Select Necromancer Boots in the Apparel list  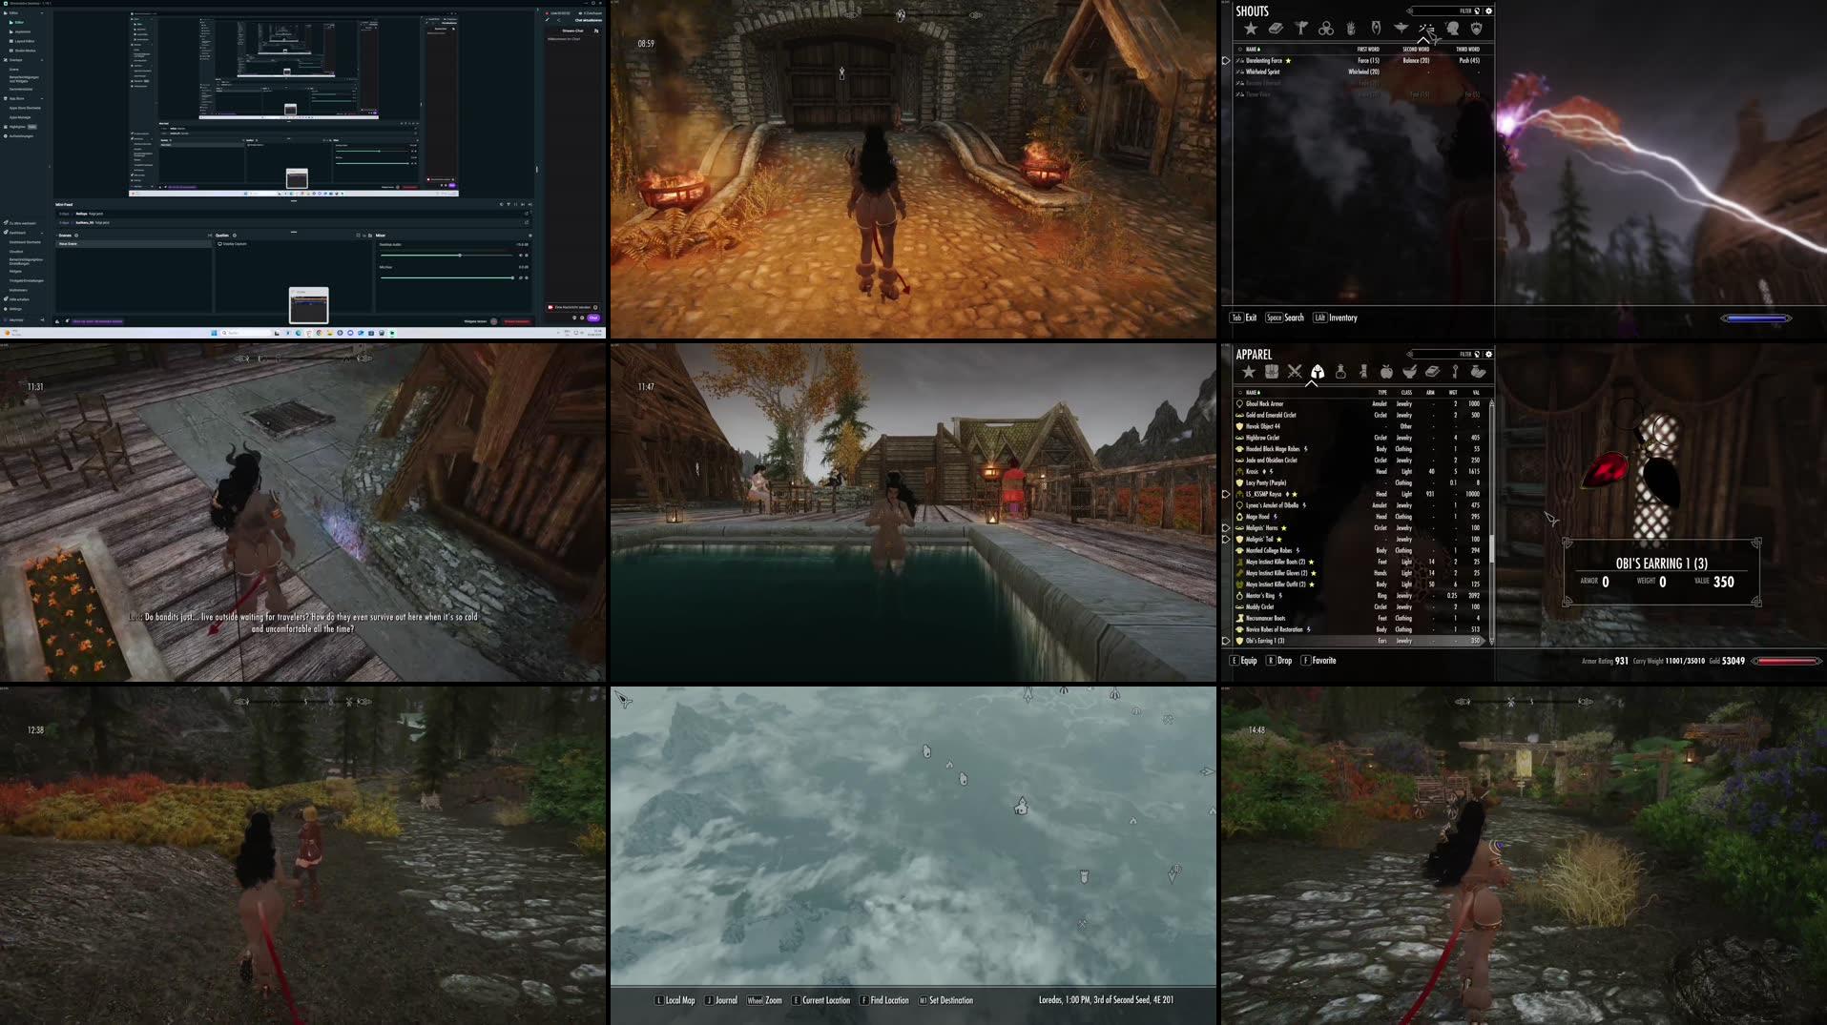click(1361, 618)
